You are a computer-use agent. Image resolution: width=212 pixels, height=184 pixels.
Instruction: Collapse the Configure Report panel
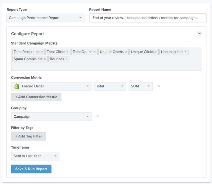(x=199, y=34)
